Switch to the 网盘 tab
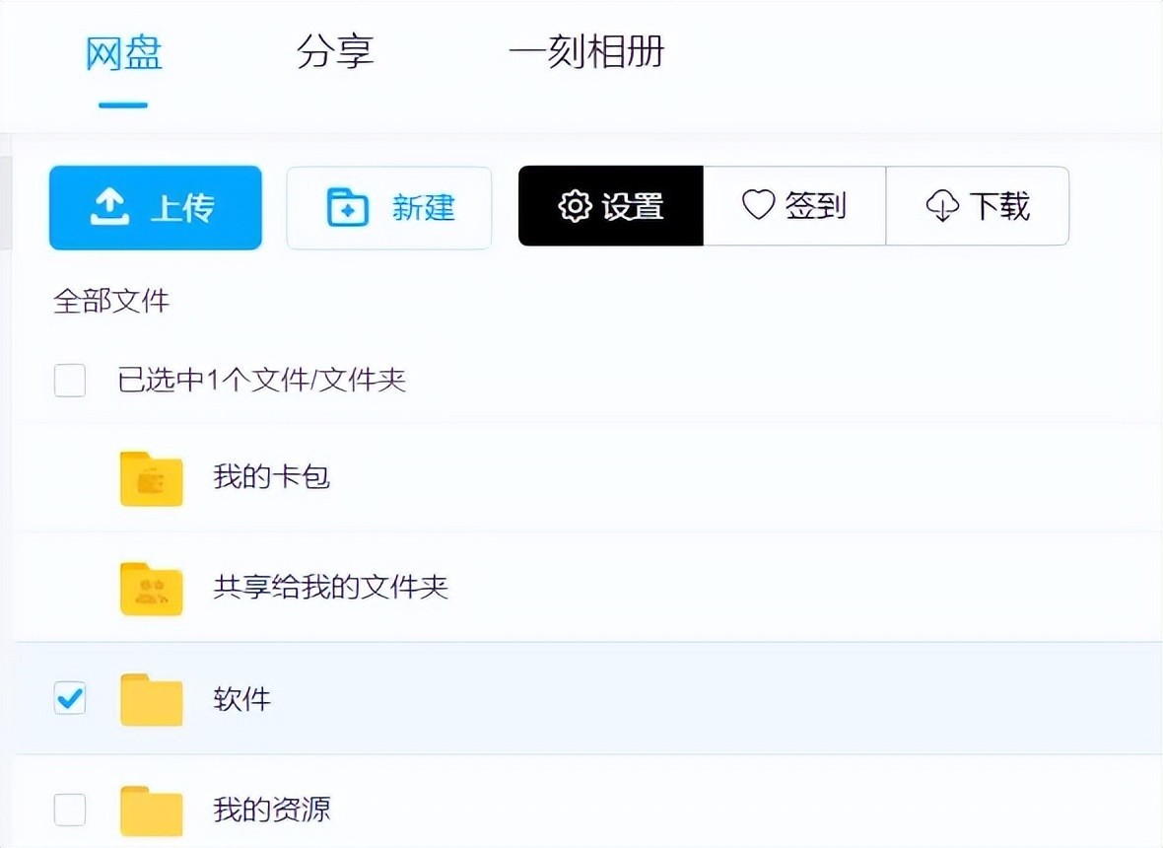Image resolution: width=1163 pixels, height=848 pixels. [123, 52]
